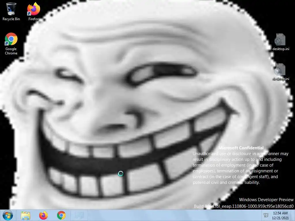Viewport: 295px width, 221px height.
Task: Open the Recycle Bin desktop icon
Action: 11,11
